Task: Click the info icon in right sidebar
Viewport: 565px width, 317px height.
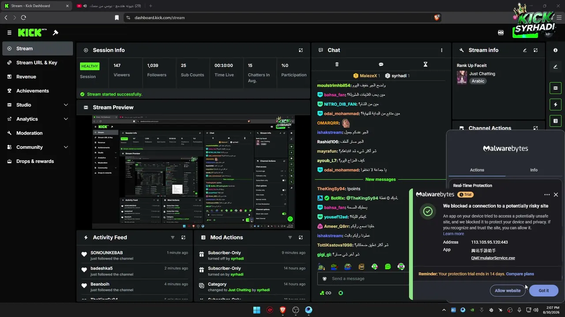Action: (x=555, y=50)
